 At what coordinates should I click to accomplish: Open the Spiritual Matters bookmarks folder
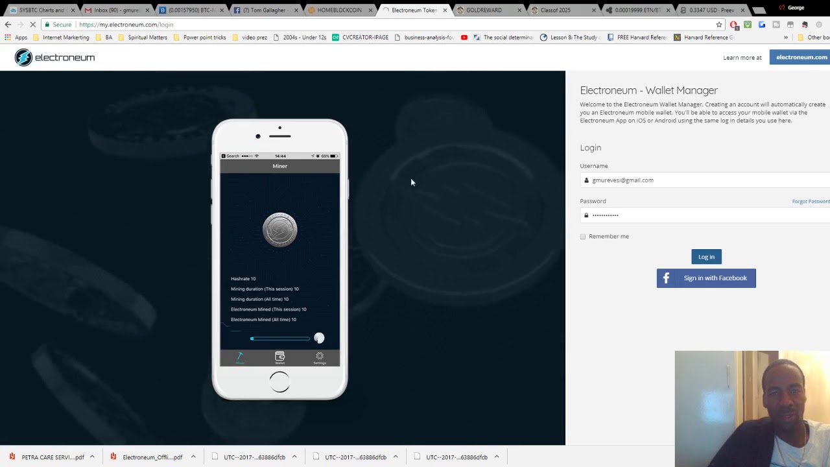(142, 38)
